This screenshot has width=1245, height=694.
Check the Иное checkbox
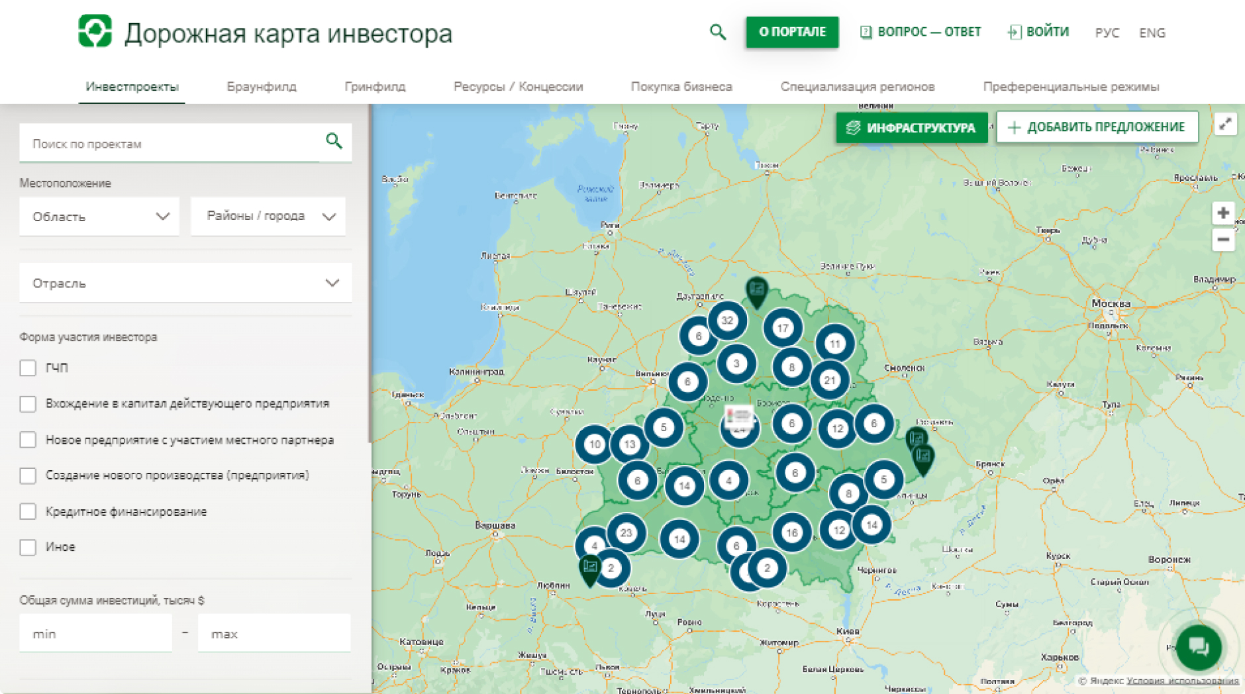(28, 547)
